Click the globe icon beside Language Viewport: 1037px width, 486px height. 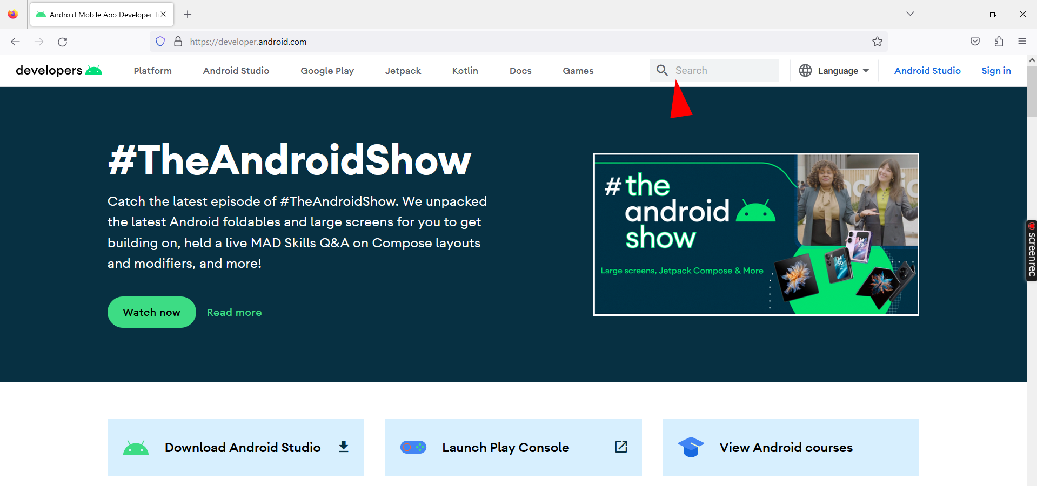805,70
